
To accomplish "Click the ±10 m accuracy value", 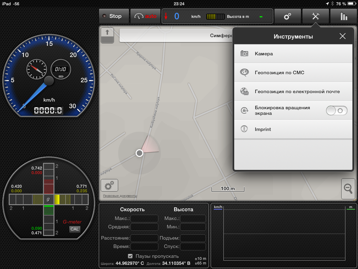I will coord(200,259).
